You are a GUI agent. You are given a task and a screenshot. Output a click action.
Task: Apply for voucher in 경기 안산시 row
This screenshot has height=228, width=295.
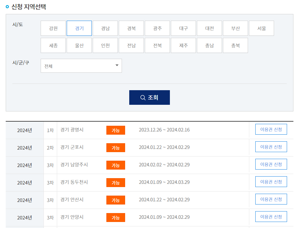point(271,199)
